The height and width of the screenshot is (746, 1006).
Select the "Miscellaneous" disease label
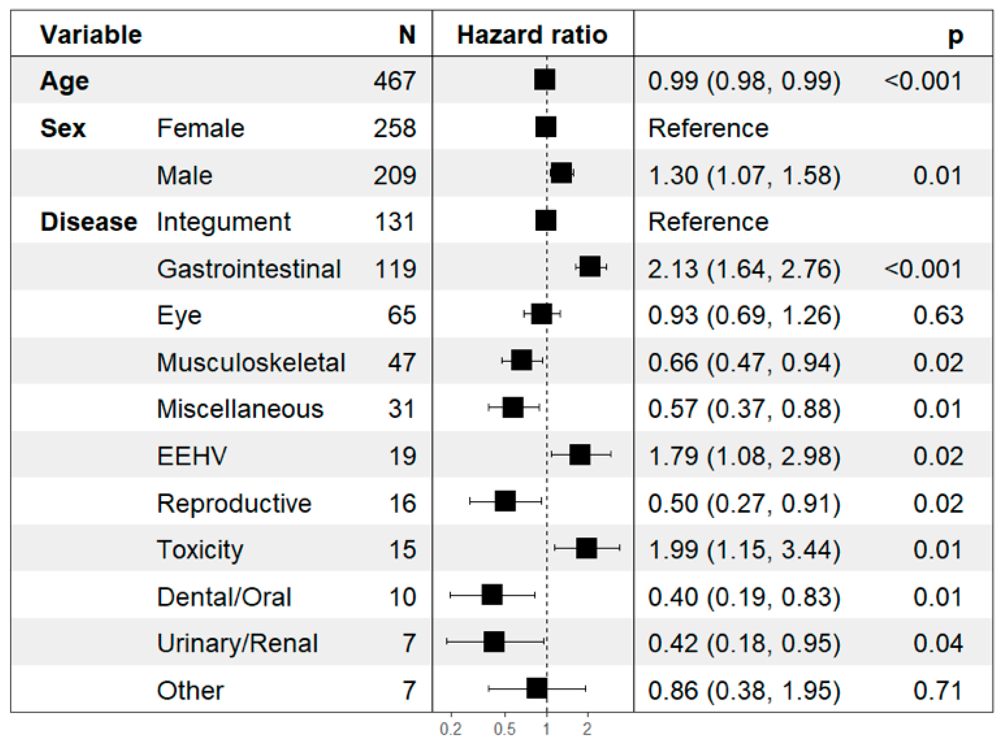240,409
